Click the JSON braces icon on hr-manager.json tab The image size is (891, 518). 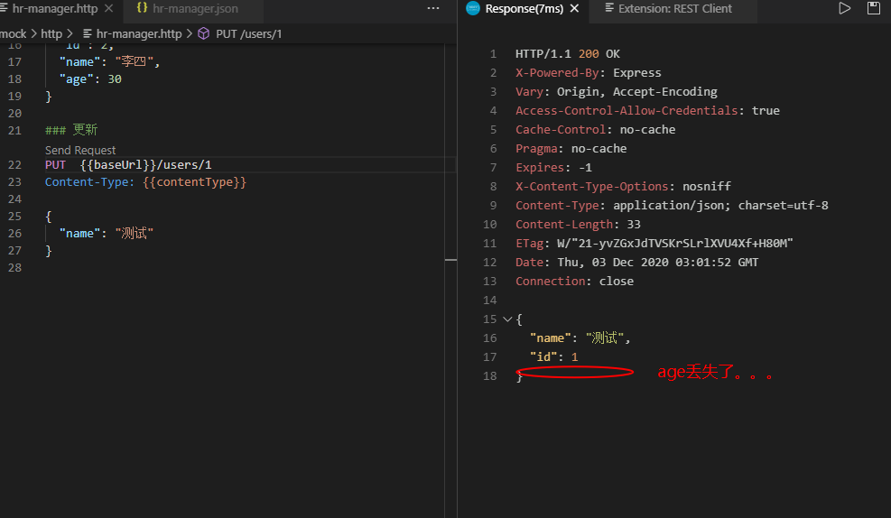click(x=142, y=8)
